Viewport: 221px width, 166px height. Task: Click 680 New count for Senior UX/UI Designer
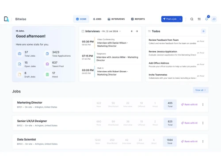click(99, 123)
